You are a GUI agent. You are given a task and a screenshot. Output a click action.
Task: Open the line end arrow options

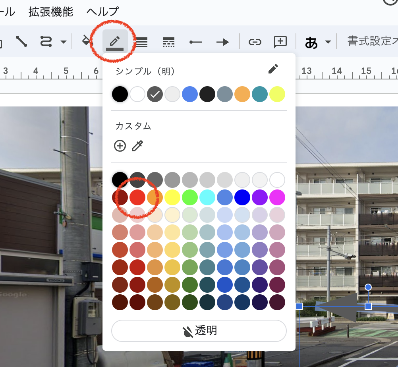(x=223, y=42)
